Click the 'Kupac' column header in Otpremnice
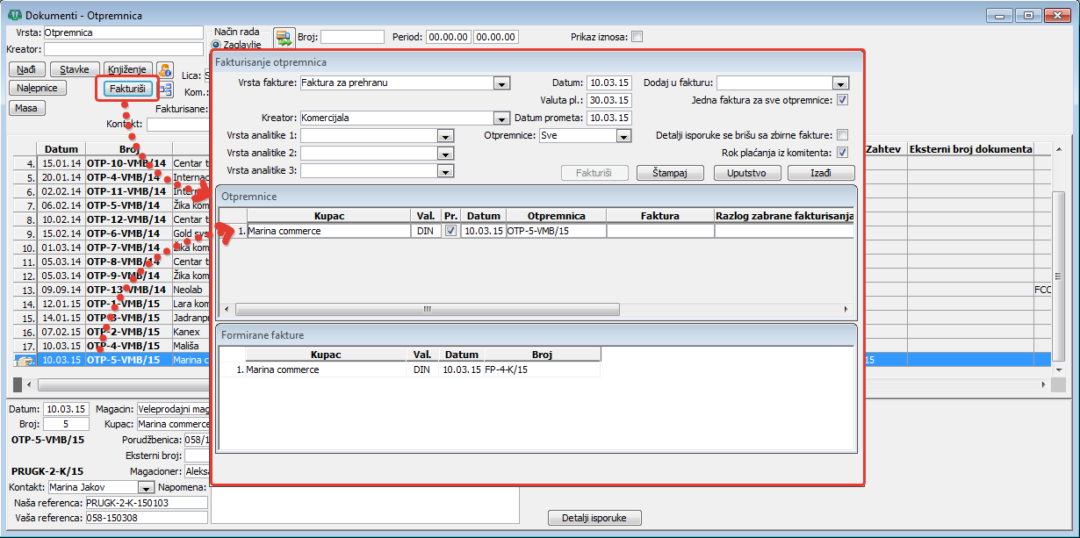Screen dimensions: 1080x538 click(328, 216)
